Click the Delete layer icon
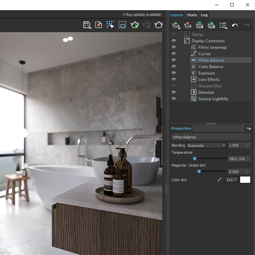The image size is (255, 255). 187,25
